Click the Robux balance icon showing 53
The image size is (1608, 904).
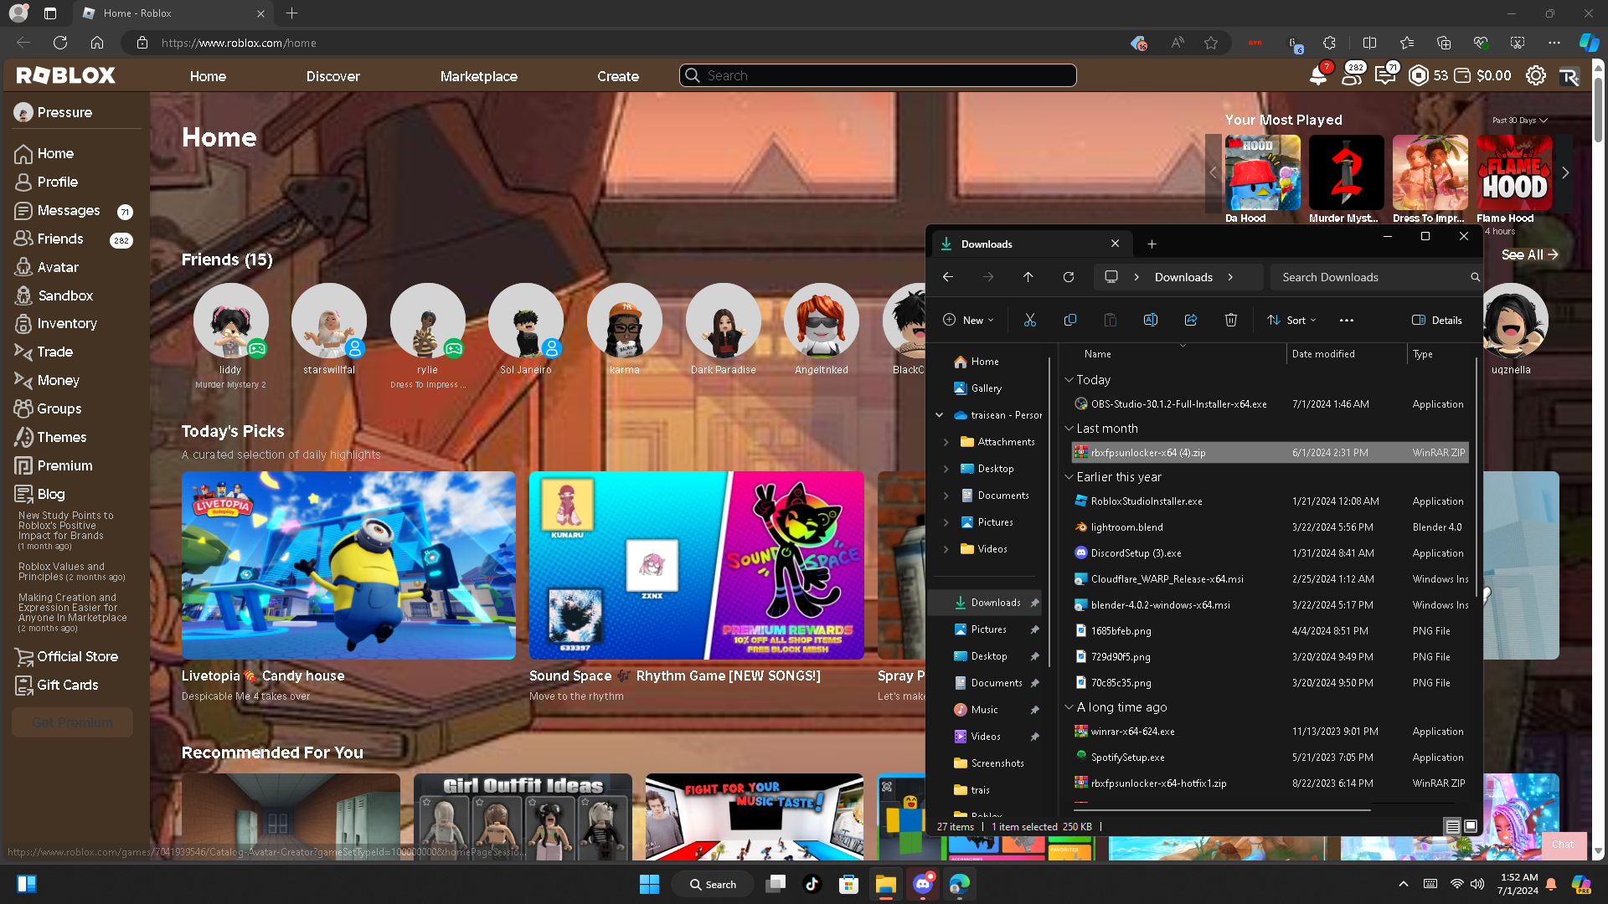(x=1418, y=75)
